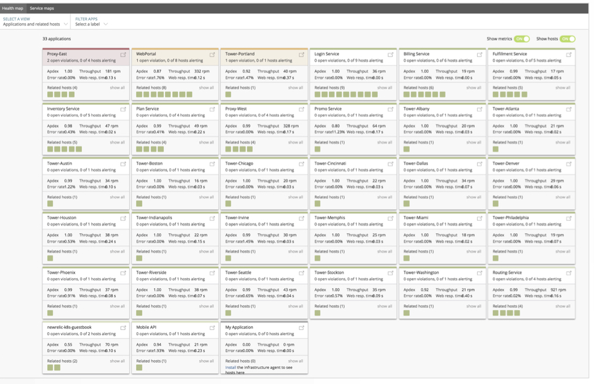The width and height of the screenshot is (594, 384).
Task: Open Tower-Seattle external icon
Action: 302,273
